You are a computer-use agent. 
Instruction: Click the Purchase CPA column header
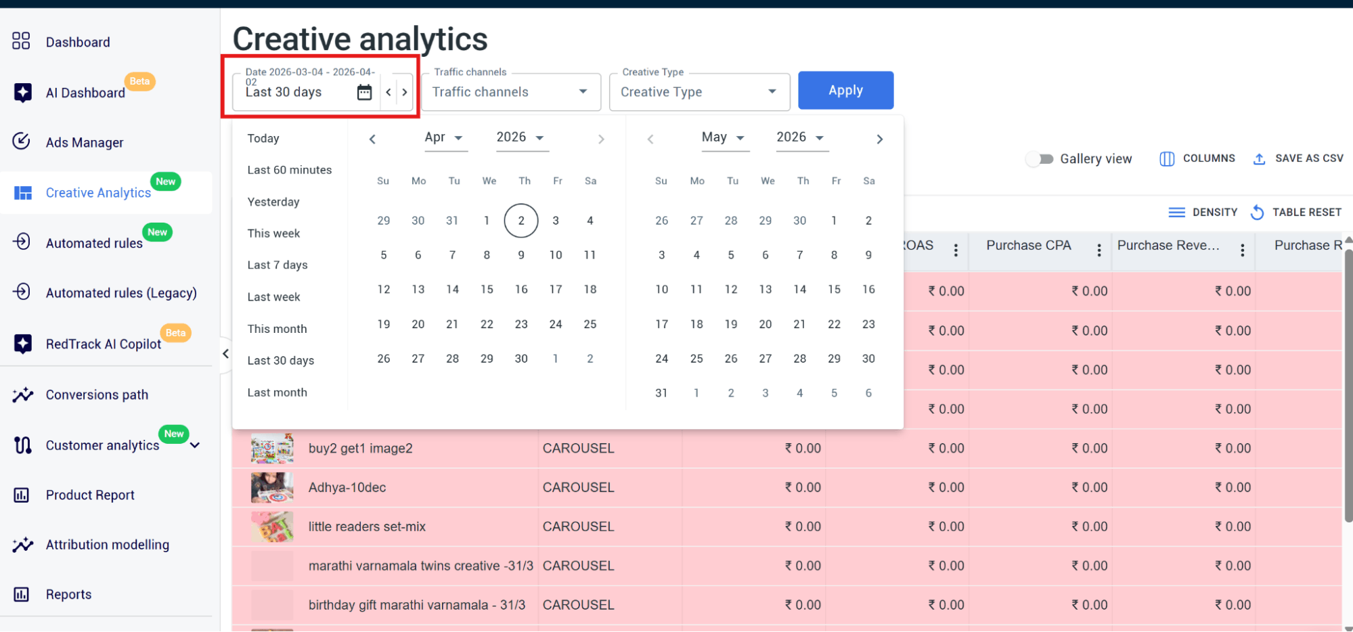coord(1029,246)
